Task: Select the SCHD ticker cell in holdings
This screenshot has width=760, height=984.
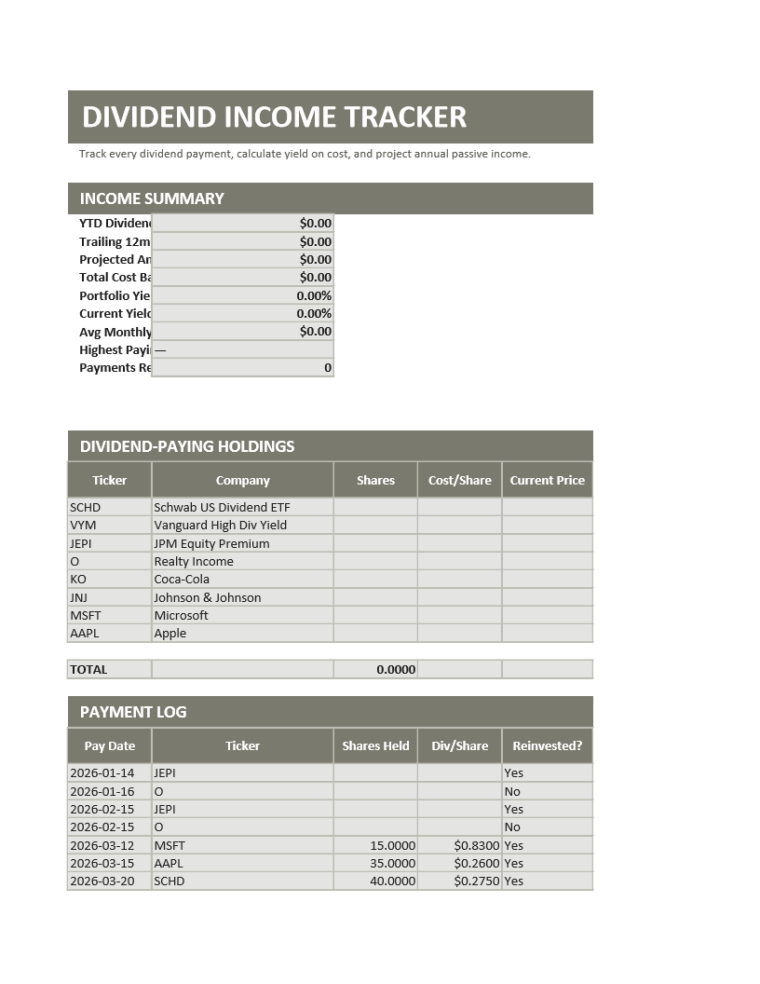Action: click(x=109, y=507)
